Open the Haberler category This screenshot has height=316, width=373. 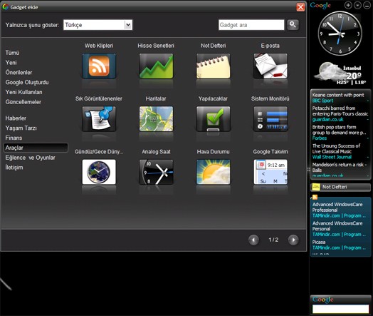point(16,118)
